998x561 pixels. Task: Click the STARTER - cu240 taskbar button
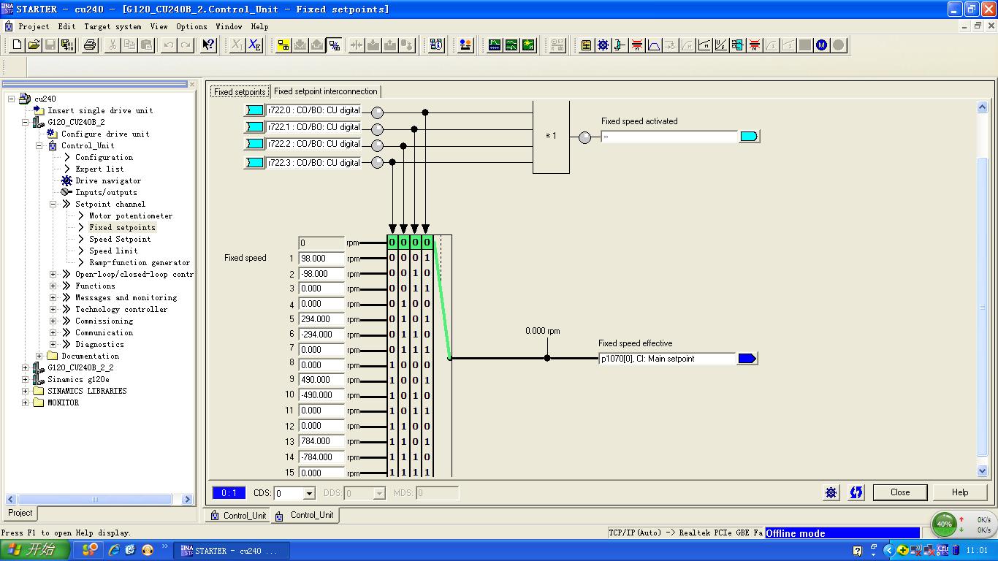click(232, 550)
